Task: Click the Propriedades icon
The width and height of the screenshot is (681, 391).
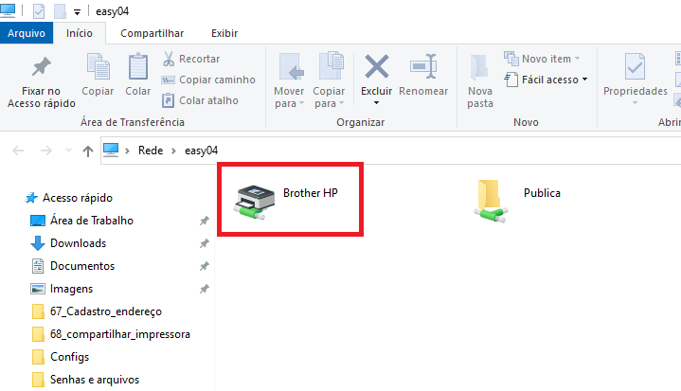Action: tap(635, 66)
